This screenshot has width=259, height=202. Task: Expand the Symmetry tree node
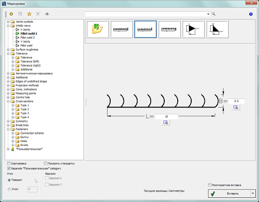(x=8, y=121)
